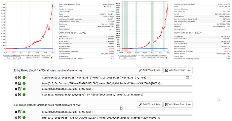Select Basic view under left chart
Image resolution: width=232 pixels, height=121 pixels.
[x=29, y=58]
